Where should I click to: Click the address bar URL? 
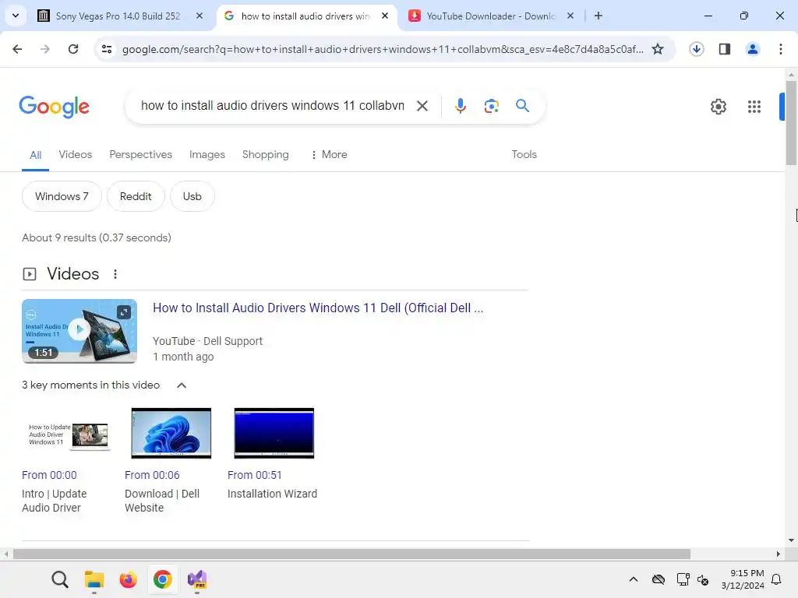tap(383, 49)
